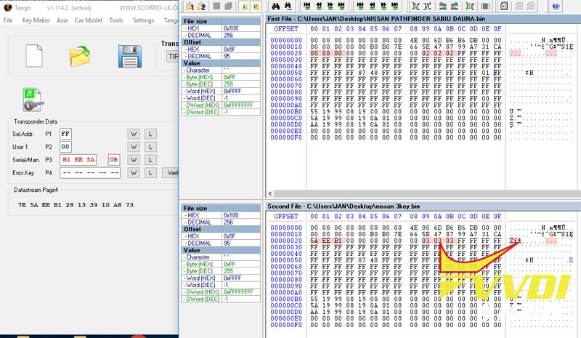Viewport: 581px width, 338px height.
Task: Click the L button for User 1 P2
Action: point(150,147)
